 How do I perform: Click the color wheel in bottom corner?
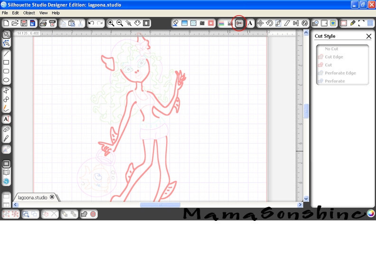pos(370,214)
